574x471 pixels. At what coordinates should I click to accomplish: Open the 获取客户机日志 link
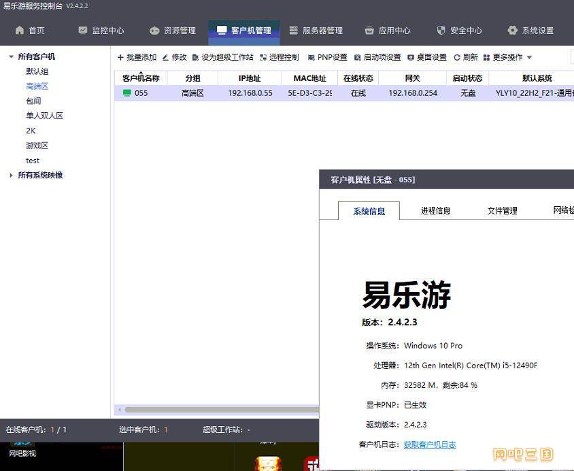coord(430,444)
